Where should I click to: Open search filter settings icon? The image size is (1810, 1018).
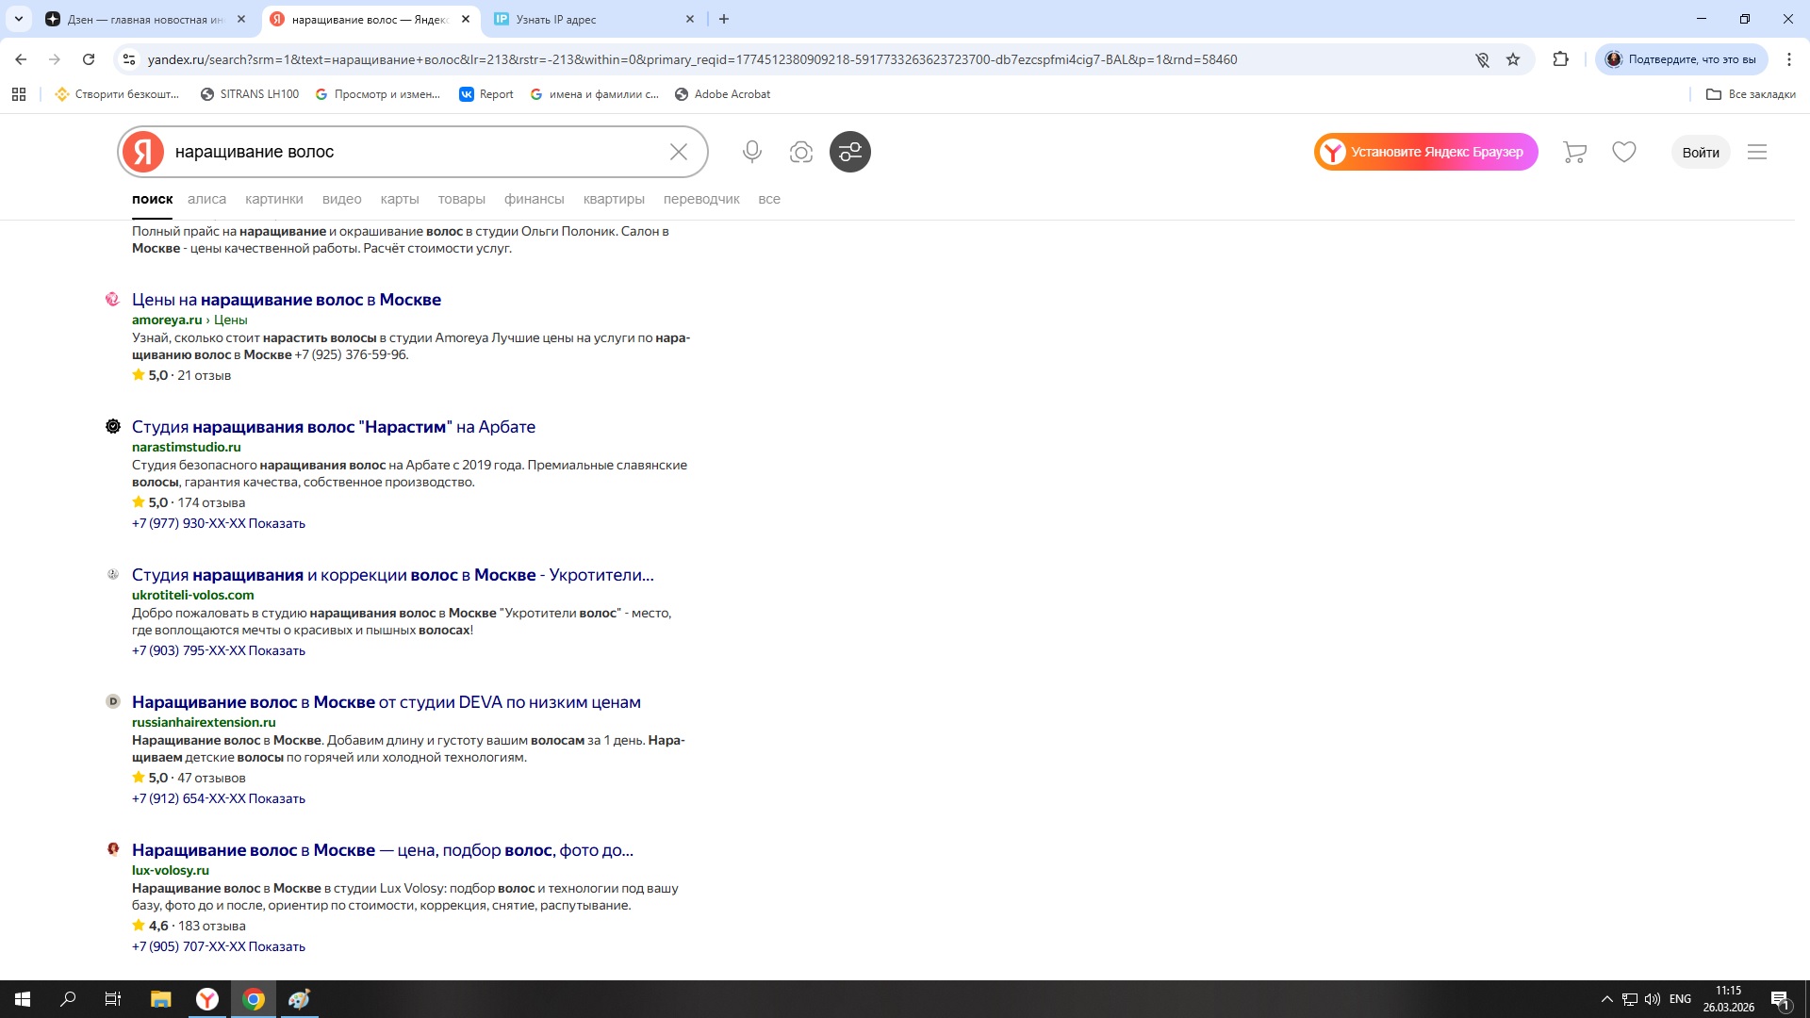(x=849, y=152)
